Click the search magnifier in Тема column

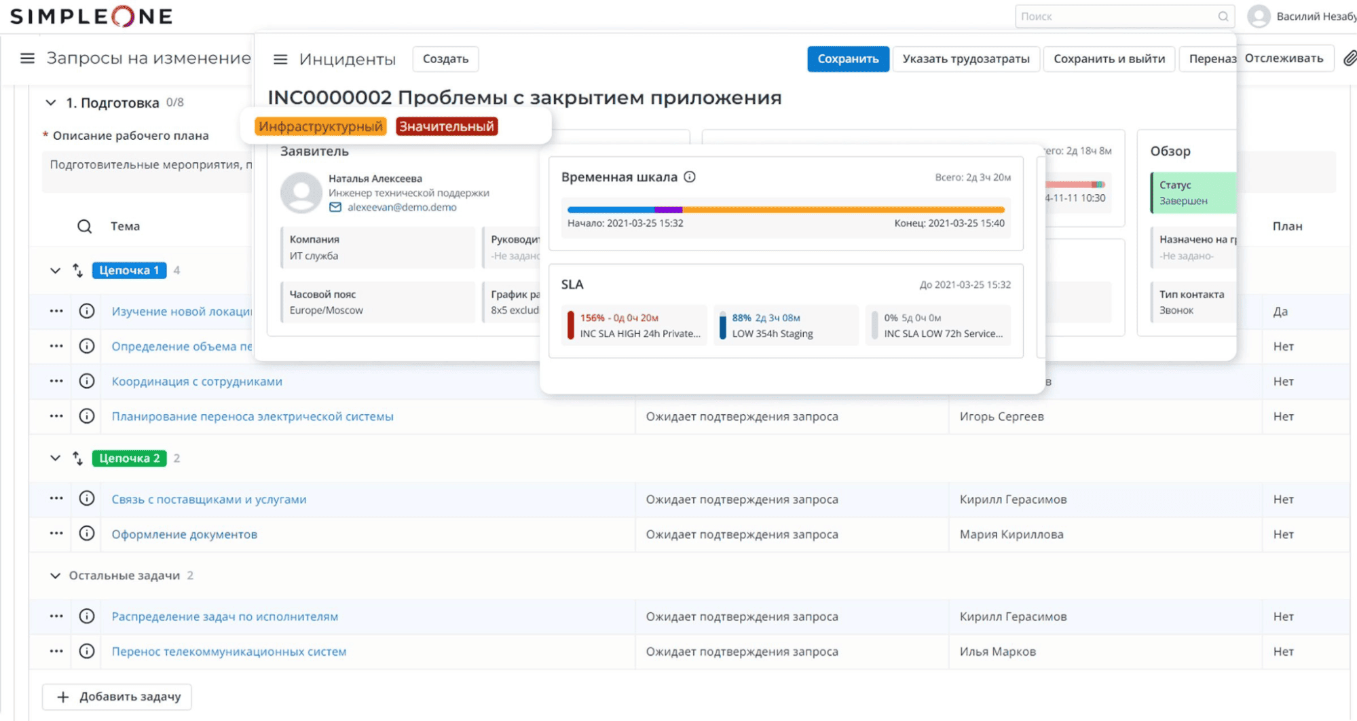[84, 225]
